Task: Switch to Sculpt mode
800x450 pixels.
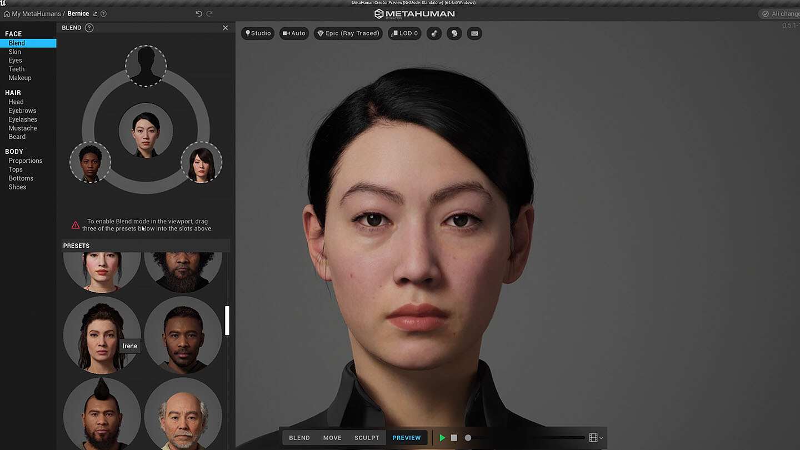Action: (367, 438)
